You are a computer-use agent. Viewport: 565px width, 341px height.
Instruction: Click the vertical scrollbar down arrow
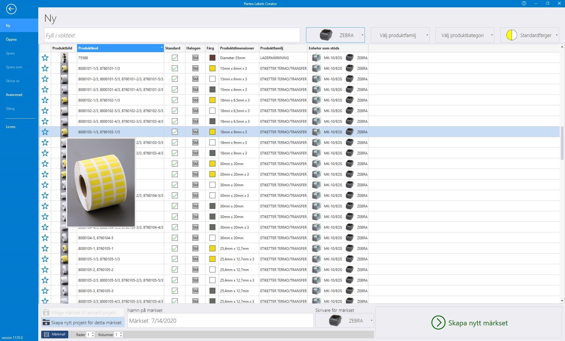tap(562, 301)
